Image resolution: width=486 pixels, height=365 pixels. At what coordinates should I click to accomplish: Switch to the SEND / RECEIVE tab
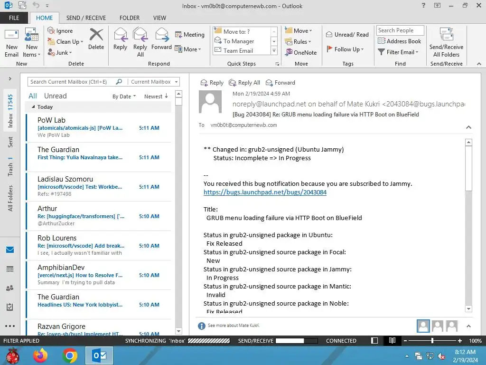pyautogui.click(x=86, y=18)
